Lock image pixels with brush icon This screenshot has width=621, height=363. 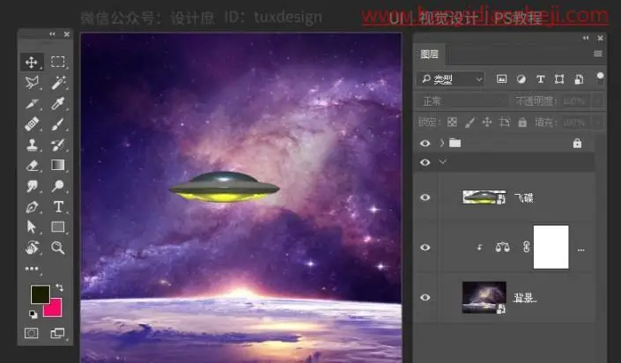(x=469, y=122)
